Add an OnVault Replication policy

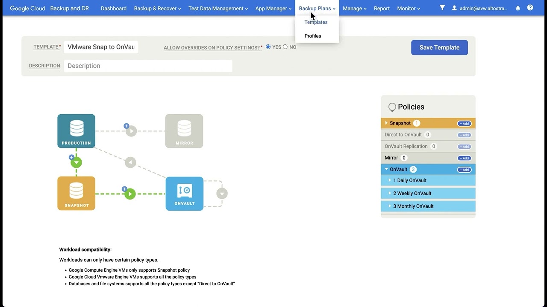pyautogui.click(x=464, y=147)
